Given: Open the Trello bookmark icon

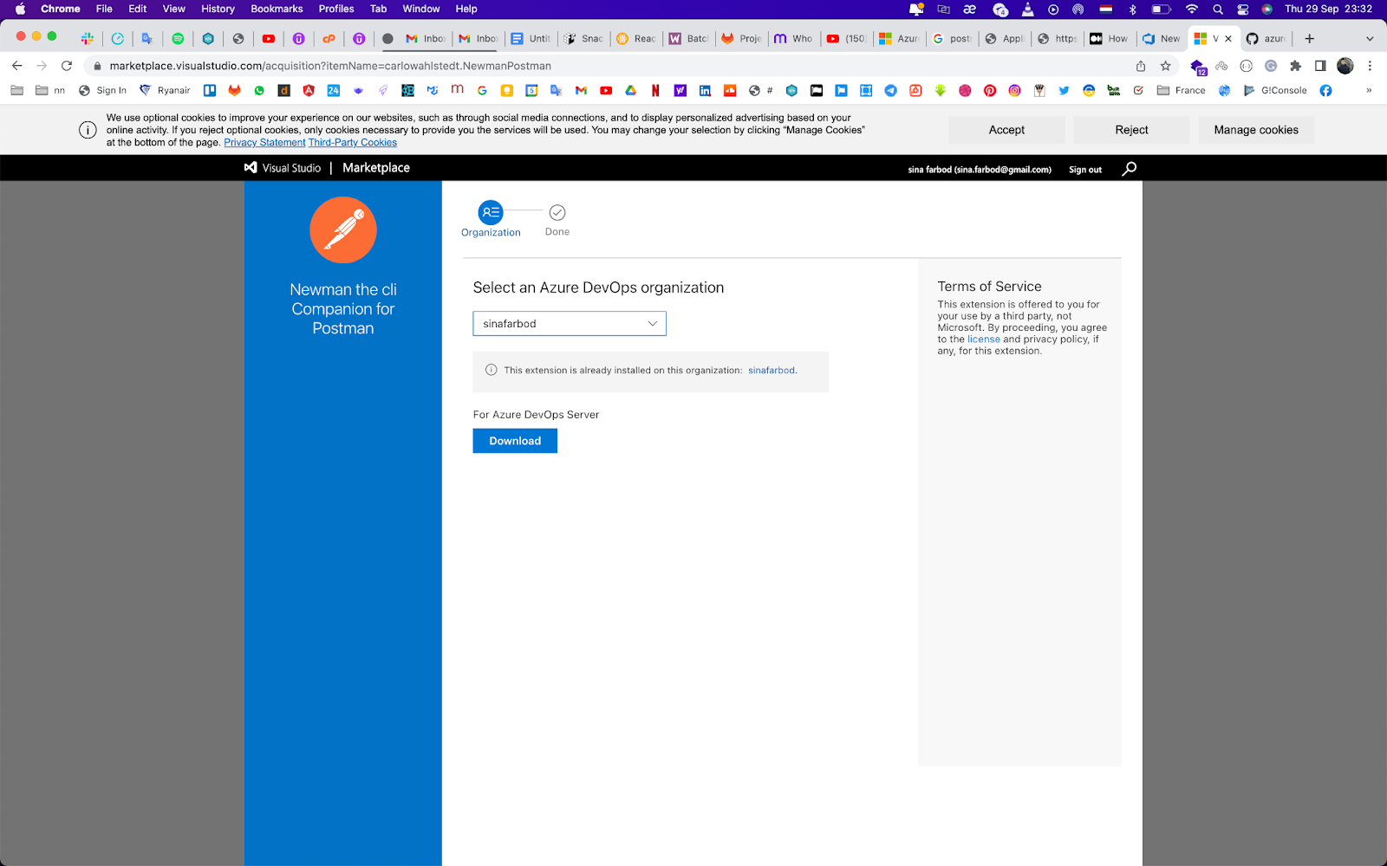Looking at the screenshot, I should point(210,90).
